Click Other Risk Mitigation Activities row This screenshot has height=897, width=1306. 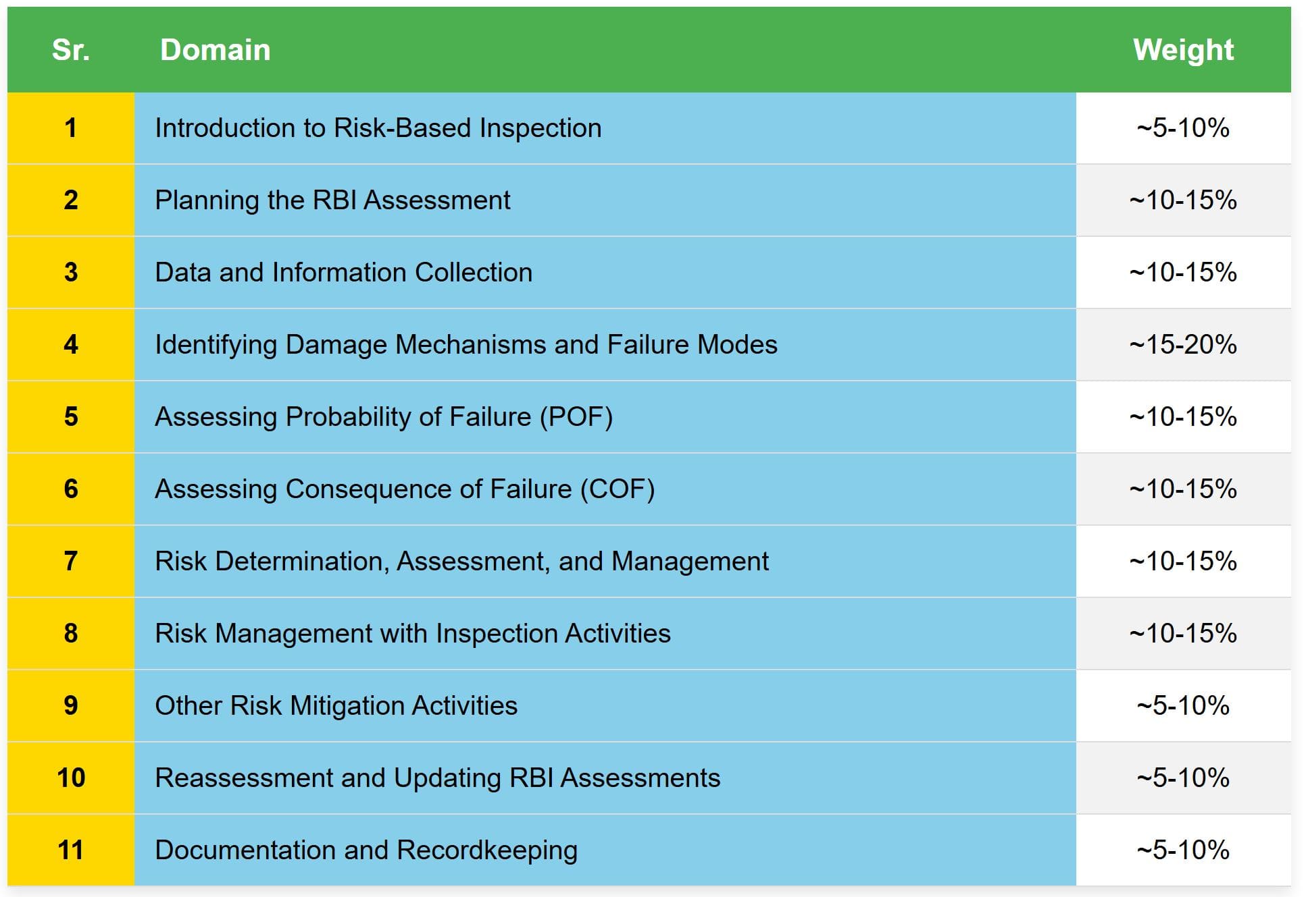[x=649, y=706]
